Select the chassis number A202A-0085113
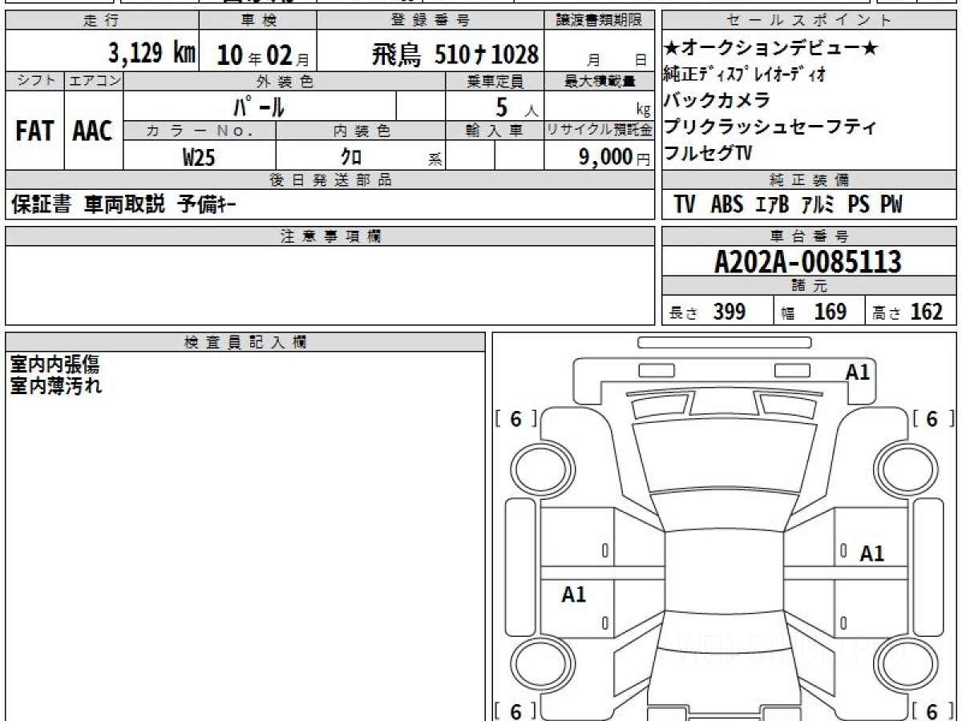Image resolution: width=962 pixels, height=721 pixels. click(x=808, y=261)
